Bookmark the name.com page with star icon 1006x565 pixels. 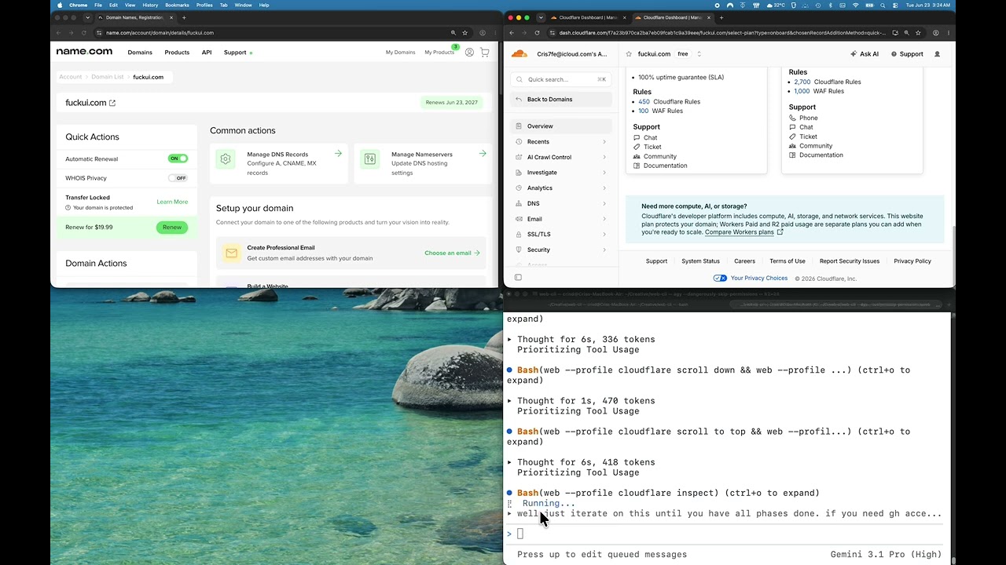coord(465,33)
